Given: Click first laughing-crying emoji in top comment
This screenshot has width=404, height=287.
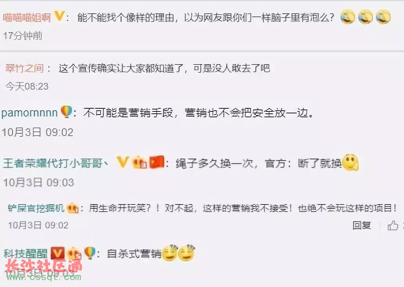Looking at the screenshot, I should [x=348, y=17].
